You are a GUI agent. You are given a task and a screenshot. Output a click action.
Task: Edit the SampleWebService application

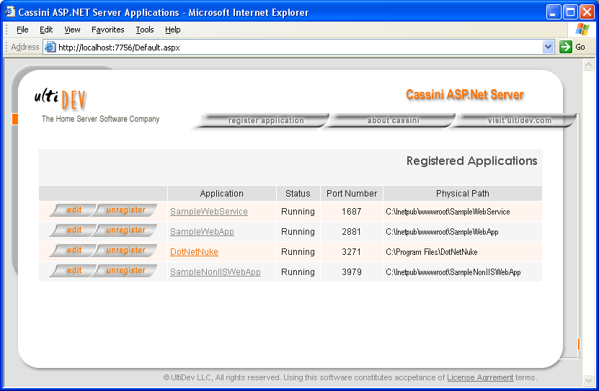(74, 210)
